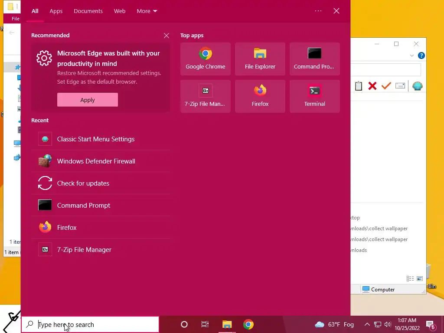Open Google Chrome from Top apps

205,59
